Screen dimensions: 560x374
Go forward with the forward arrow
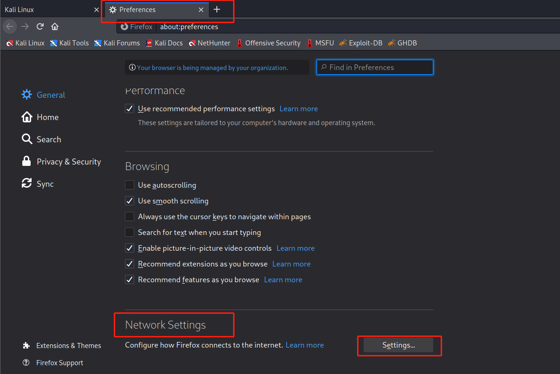pos(25,26)
